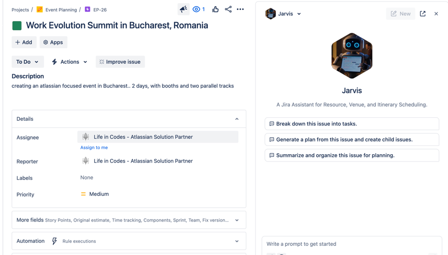Open the share issue icon
Screen dimensions: 448x255
(x=228, y=9)
